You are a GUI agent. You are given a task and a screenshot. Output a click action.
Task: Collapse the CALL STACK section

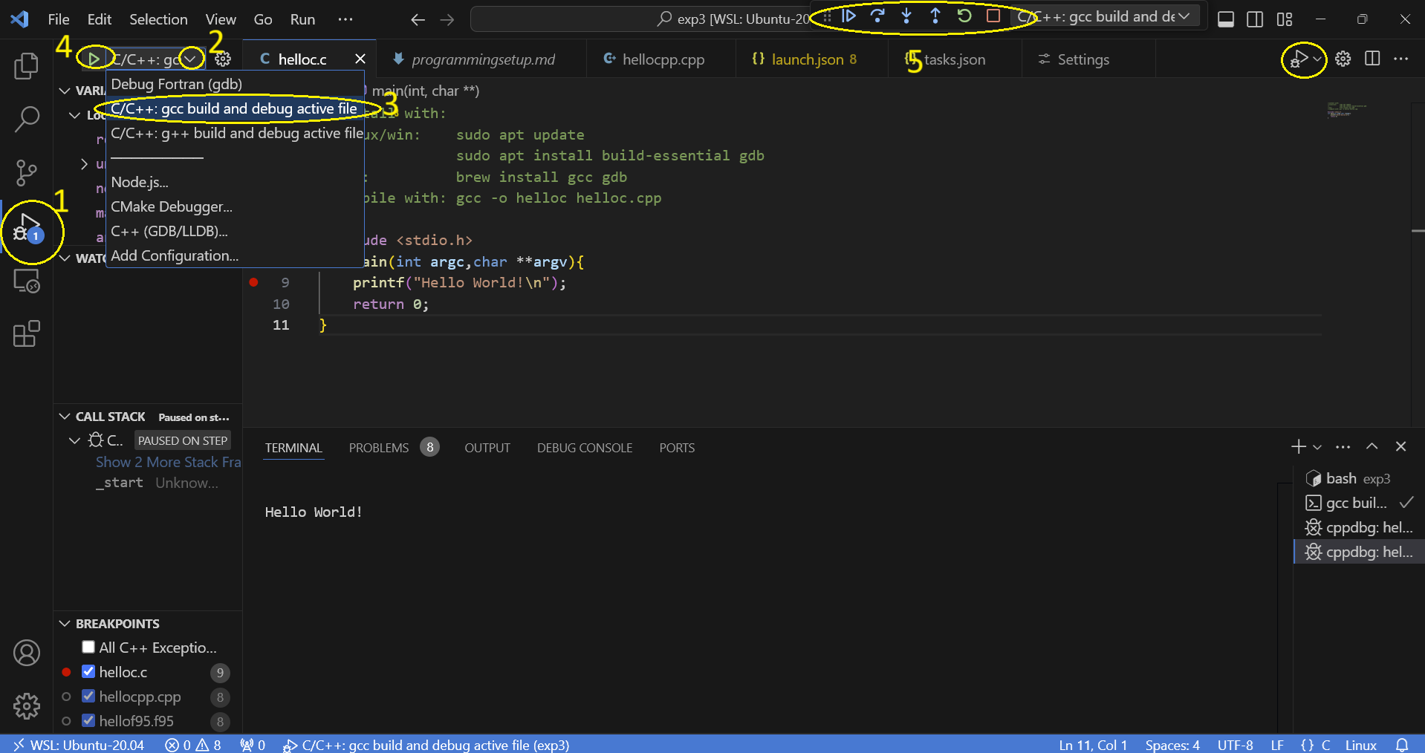pyautogui.click(x=65, y=417)
